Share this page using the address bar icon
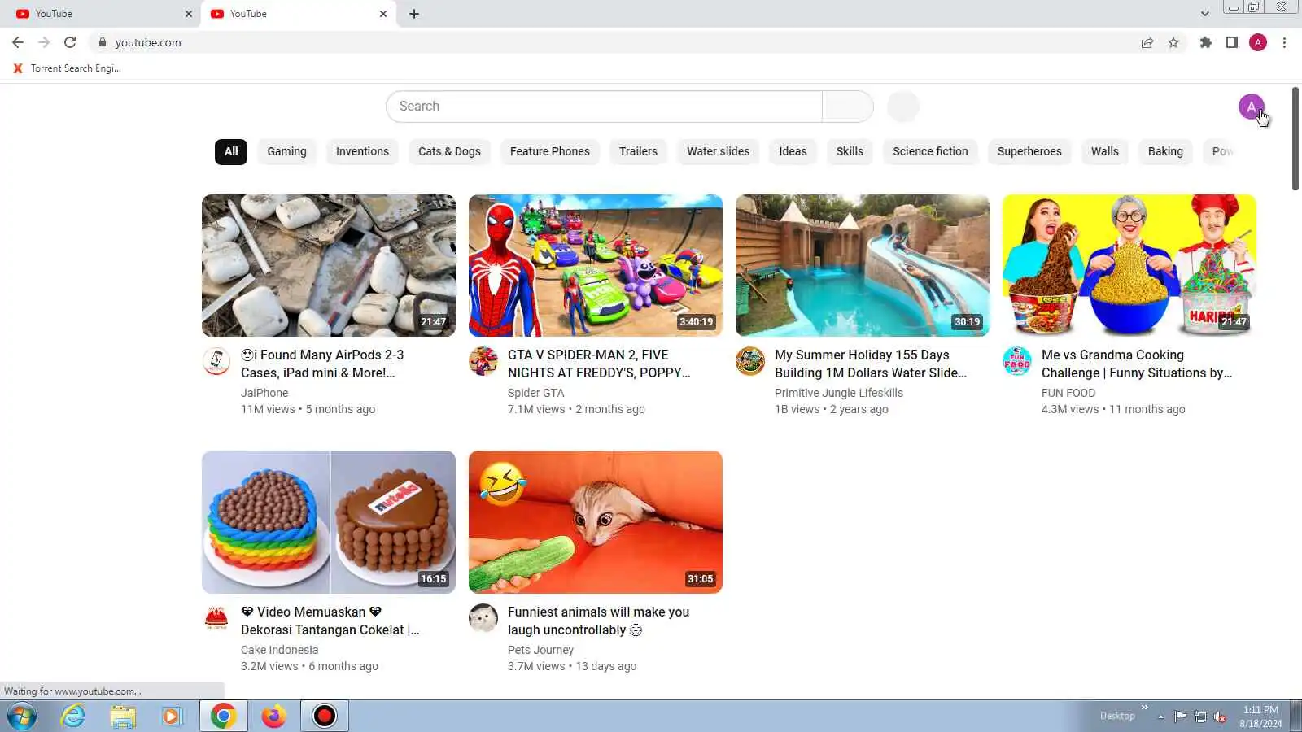The height and width of the screenshot is (732, 1302). [1147, 42]
